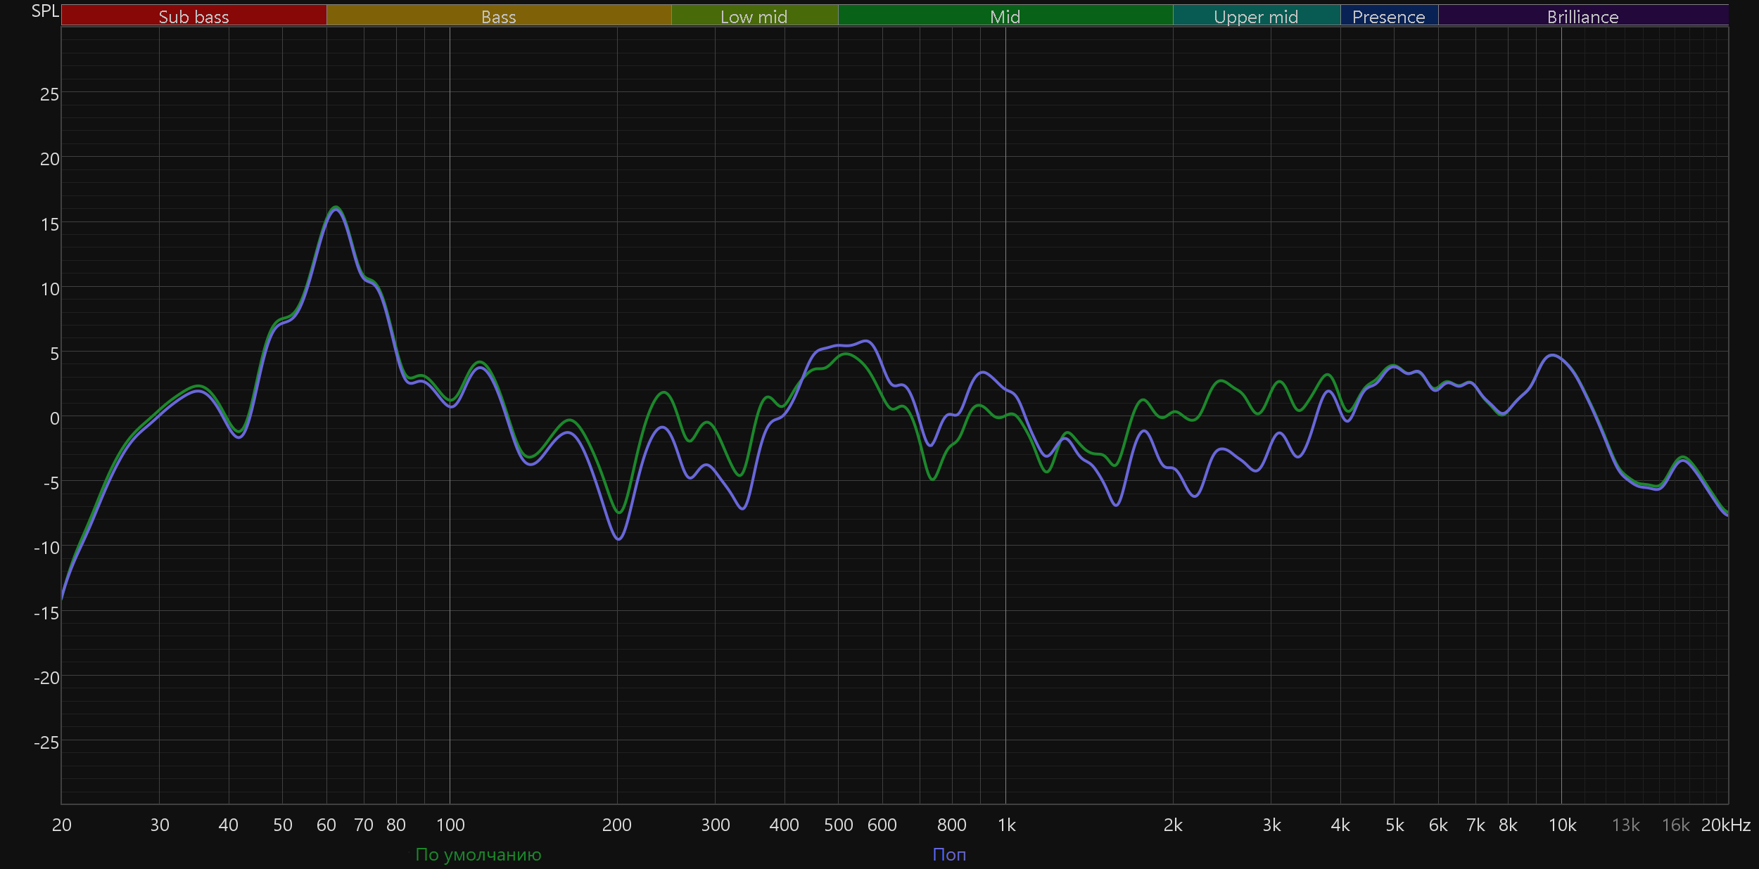This screenshot has height=869, width=1759.
Task: Click the 200 Hz frequency axis label
Action: (616, 825)
